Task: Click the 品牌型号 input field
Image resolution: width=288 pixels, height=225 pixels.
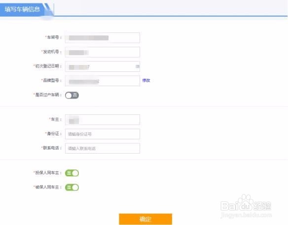Action: point(103,81)
